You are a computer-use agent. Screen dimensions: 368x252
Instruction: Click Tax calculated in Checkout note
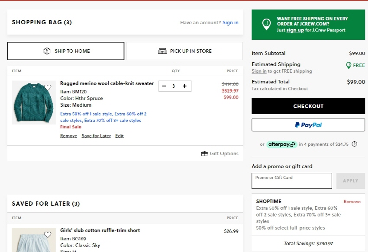click(x=280, y=89)
